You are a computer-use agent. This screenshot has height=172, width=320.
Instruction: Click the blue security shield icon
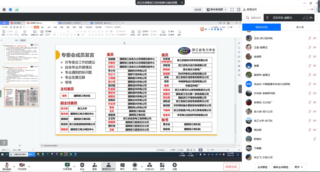click(10, 10)
